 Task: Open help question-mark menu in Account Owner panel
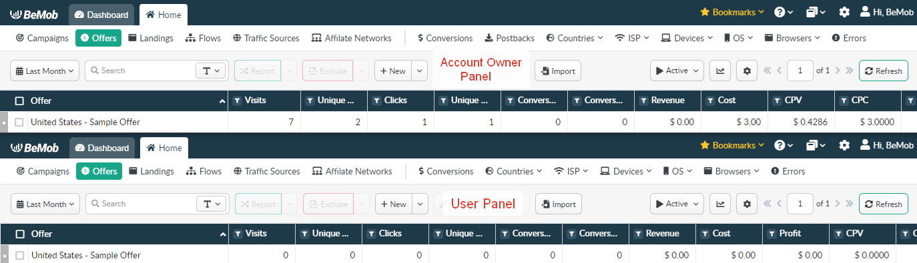(x=784, y=12)
